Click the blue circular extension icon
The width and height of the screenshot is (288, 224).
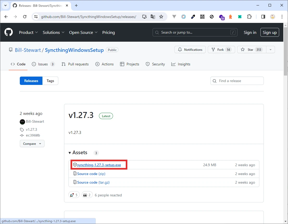pos(184,17)
